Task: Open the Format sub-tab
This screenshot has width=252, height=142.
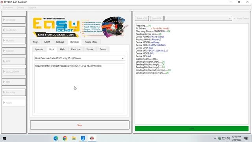Action: 90,49
